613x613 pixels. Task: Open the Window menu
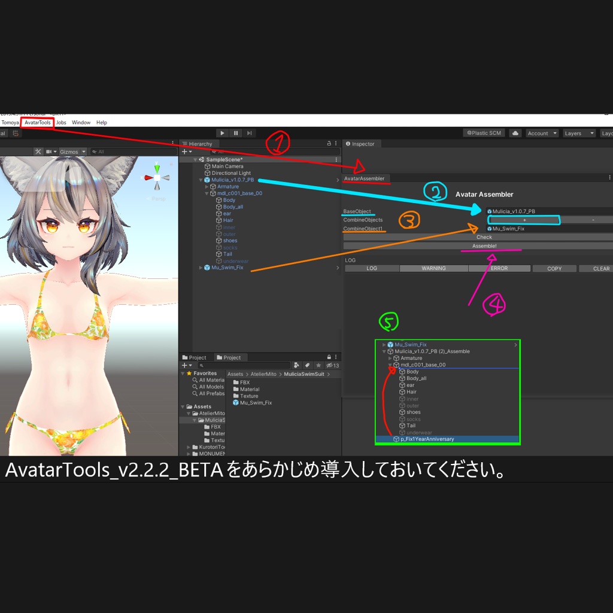click(81, 122)
